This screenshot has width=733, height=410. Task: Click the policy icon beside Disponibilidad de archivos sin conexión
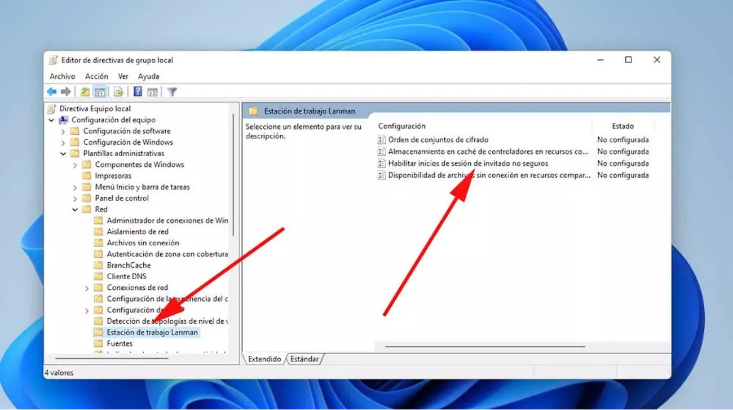pos(382,175)
